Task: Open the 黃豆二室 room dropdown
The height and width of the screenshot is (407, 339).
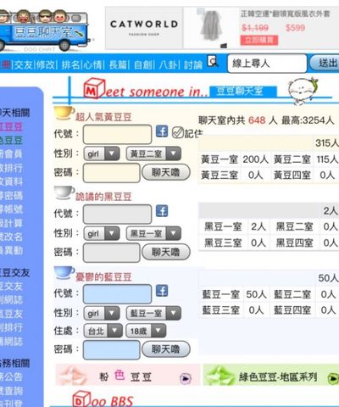Action: pyautogui.click(x=153, y=153)
